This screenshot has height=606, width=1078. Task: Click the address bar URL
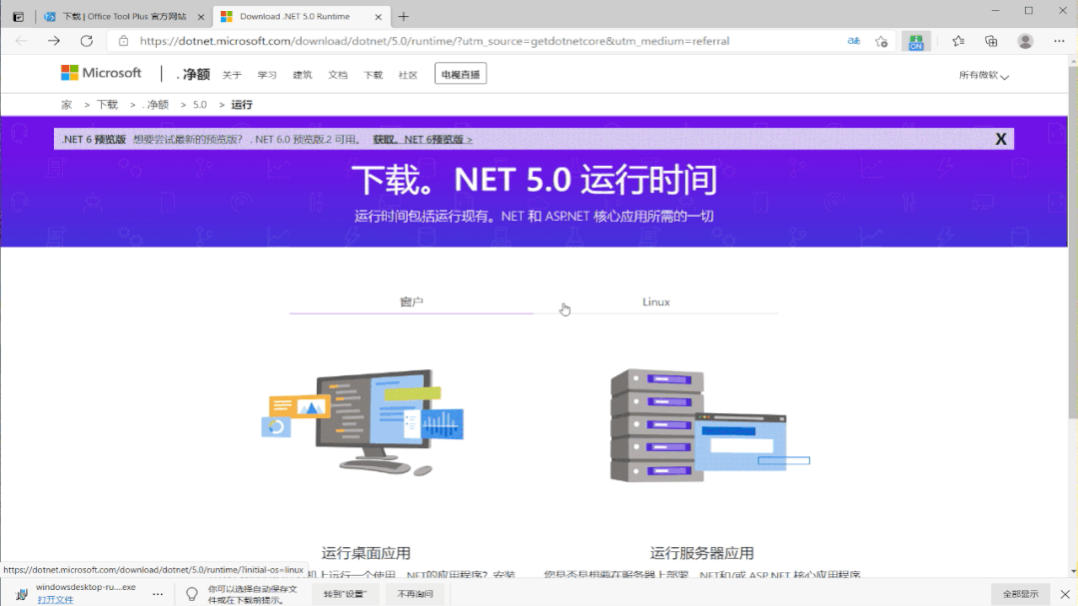(x=435, y=41)
